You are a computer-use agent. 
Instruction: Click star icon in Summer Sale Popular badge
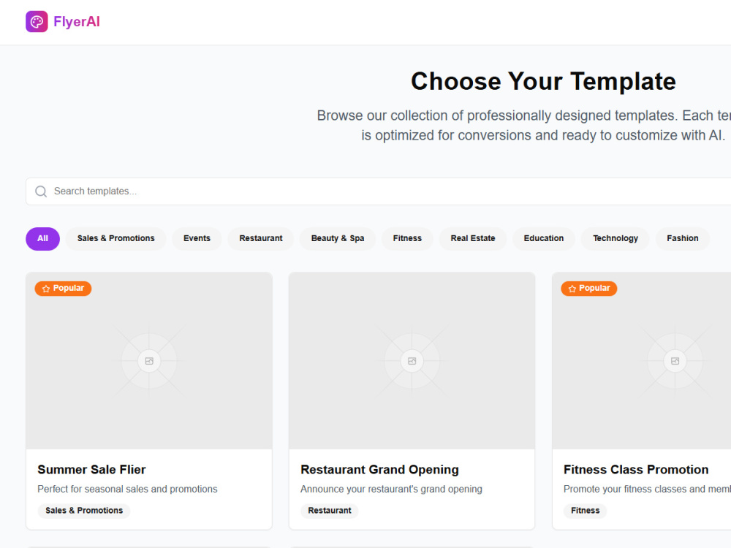point(45,289)
